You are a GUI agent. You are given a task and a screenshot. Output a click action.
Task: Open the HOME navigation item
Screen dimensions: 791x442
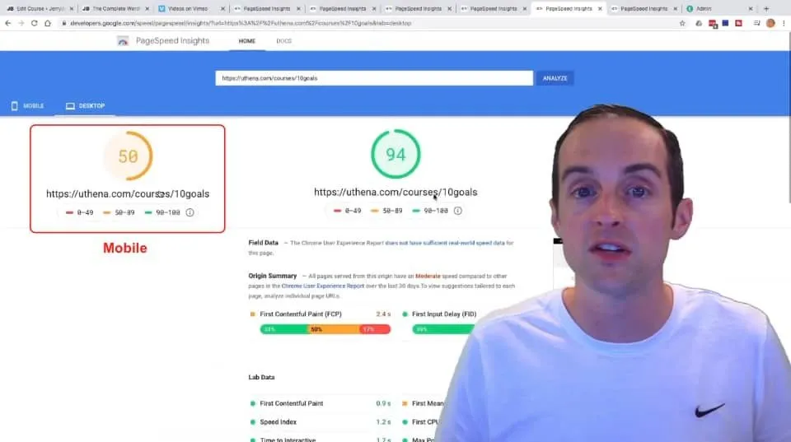pyautogui.click(x=246, y=41)
